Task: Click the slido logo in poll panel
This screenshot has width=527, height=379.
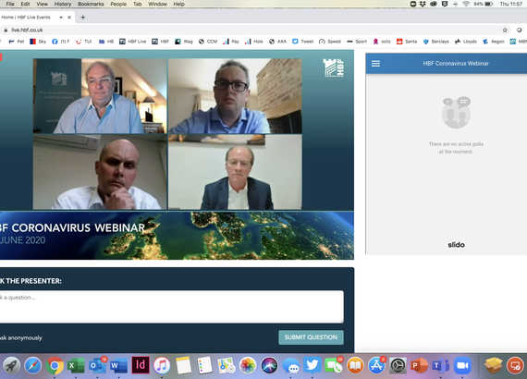Action: [456, 245]
